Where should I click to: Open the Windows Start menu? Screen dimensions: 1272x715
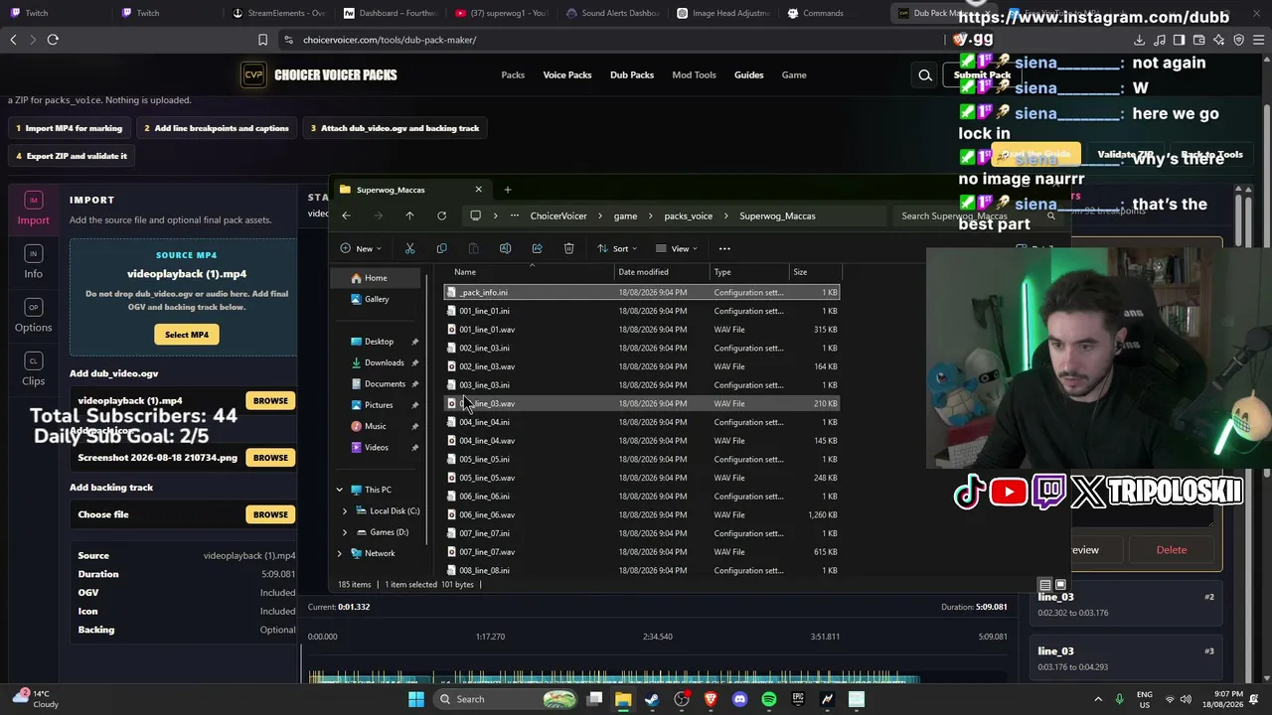(x=416, y=699)
